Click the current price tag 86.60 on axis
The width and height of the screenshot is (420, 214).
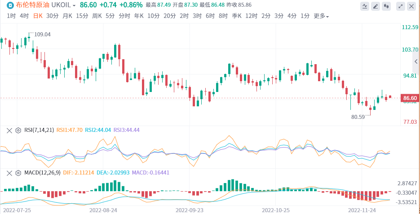(x=410, y=98)
